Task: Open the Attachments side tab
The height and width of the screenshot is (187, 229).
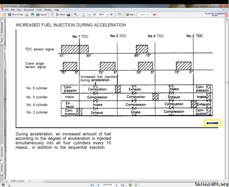Action: (x=2, y=152)
